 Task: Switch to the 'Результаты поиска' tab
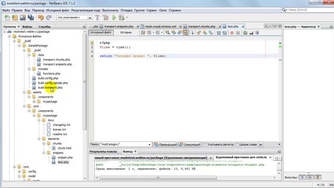[103, 151]
